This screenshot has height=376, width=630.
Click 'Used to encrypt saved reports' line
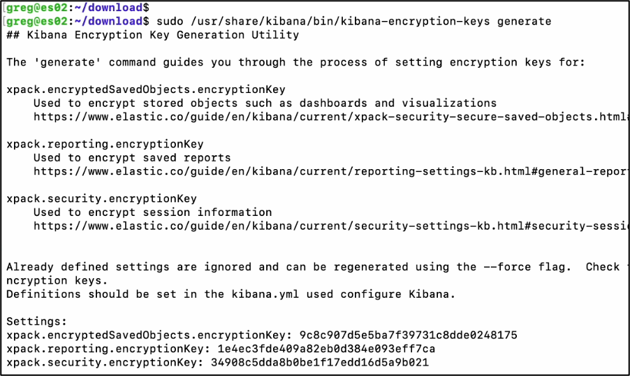pos(132,158)
